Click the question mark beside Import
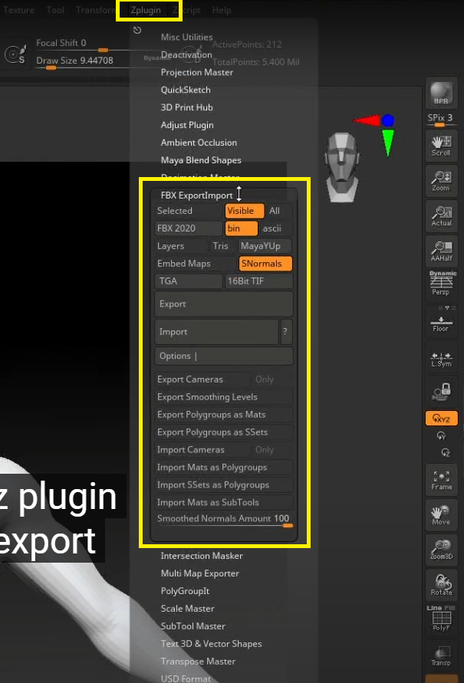This screenshot has height=683, width=464. click(285, 332)
